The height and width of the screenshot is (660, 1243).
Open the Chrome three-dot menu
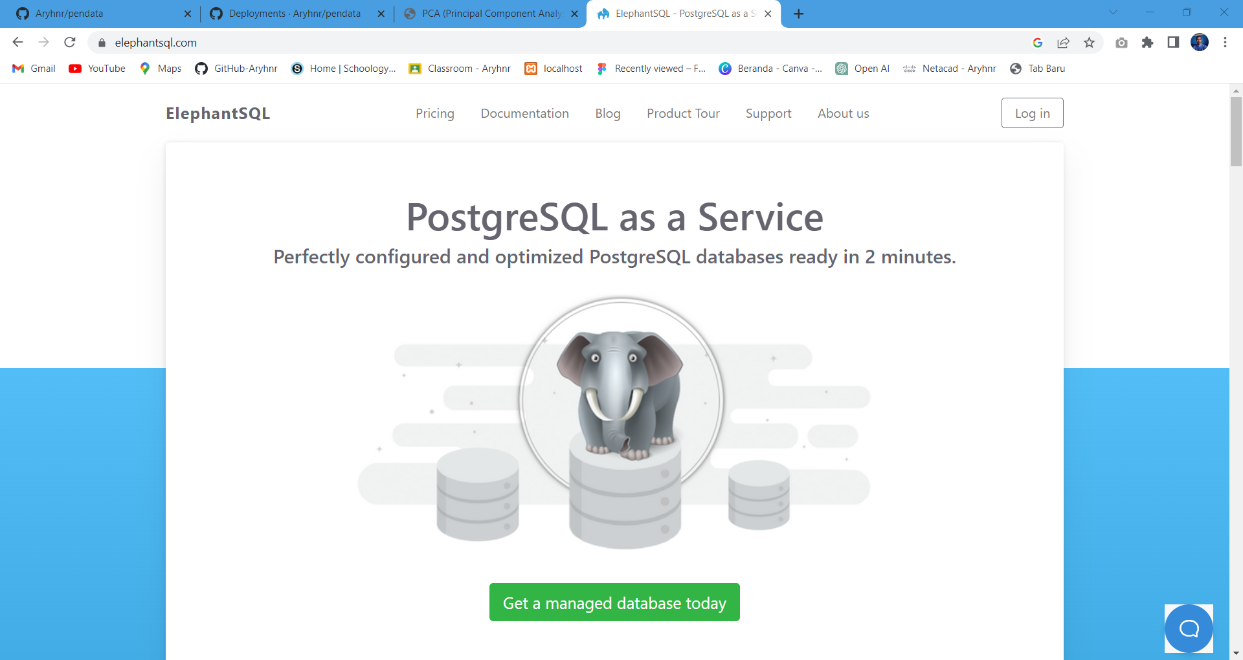point(1225,43)
